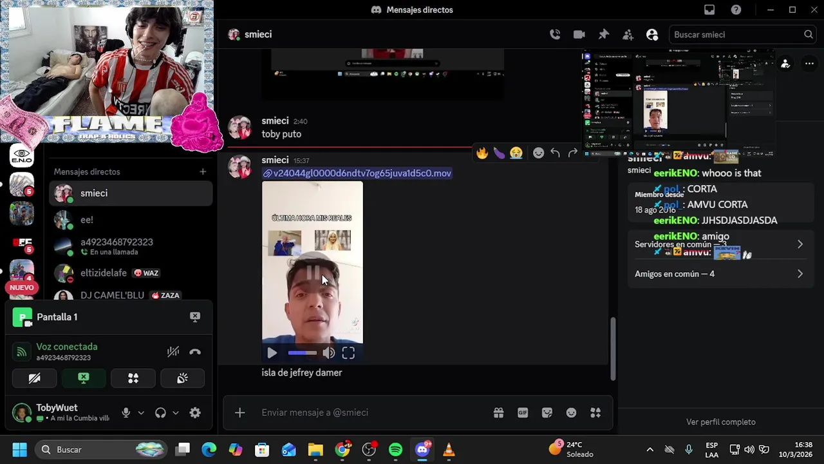The image size is (824, 464).
Task: Open the Windows Start menu
Action: [19, 450]
